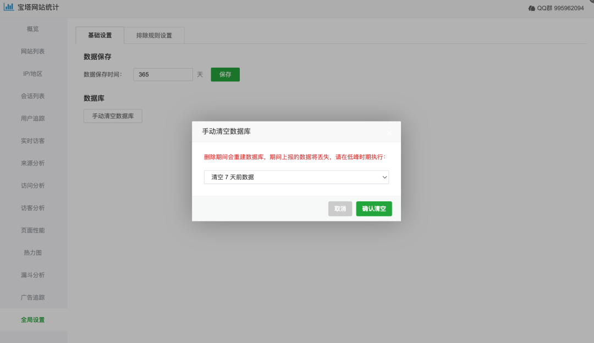Open 访问分析 in the sidebar

33,185
